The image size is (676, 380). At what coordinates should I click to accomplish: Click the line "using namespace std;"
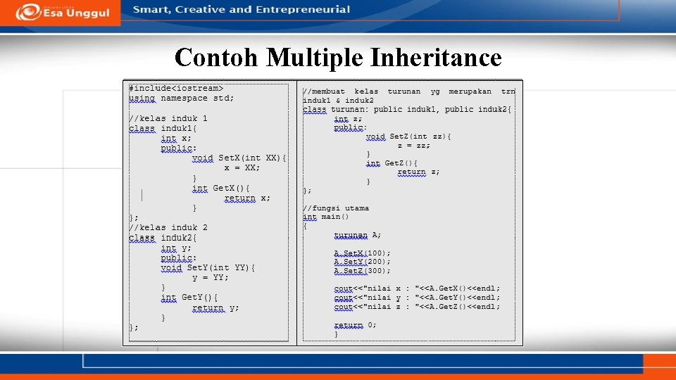[182, 99]
